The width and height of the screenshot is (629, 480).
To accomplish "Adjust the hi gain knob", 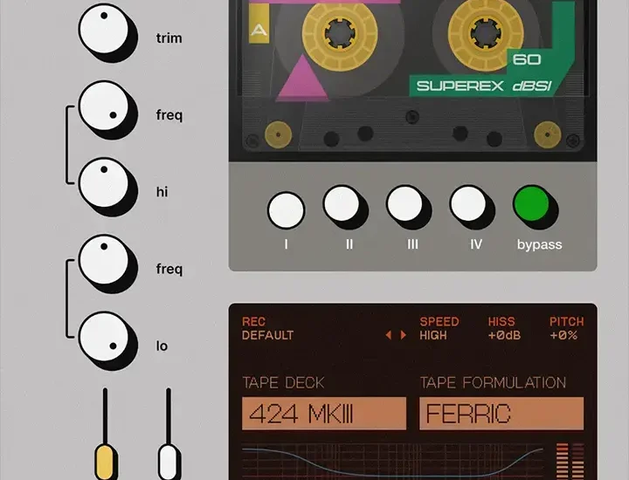I will pos(104,182).
